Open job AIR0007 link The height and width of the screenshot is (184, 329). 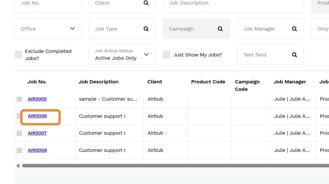(x=37, y=133)
